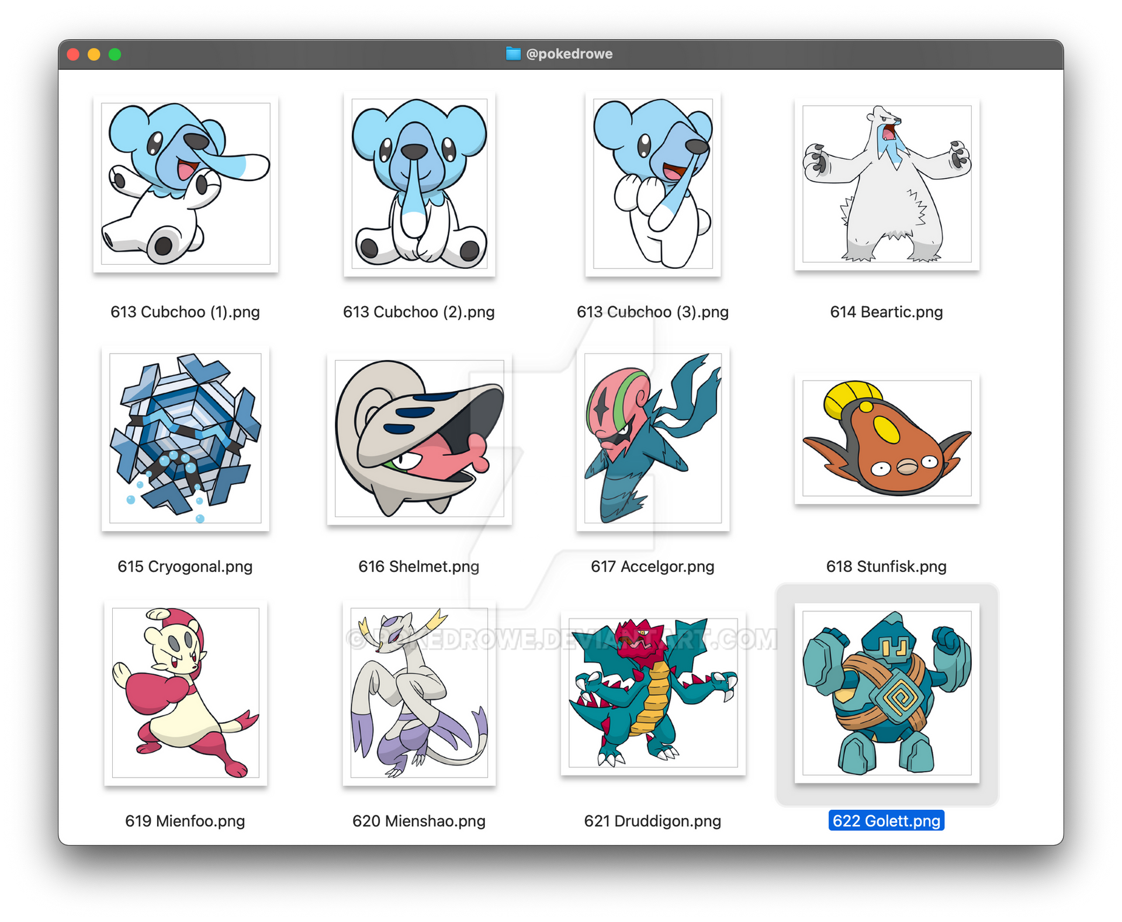Select the 615 Cryogonal thumbnail image
This screenshot has height=922, width=1122.
coord(185,438)
